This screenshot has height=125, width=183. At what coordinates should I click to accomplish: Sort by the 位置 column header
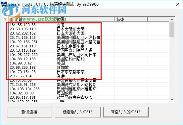pos(84,19)
